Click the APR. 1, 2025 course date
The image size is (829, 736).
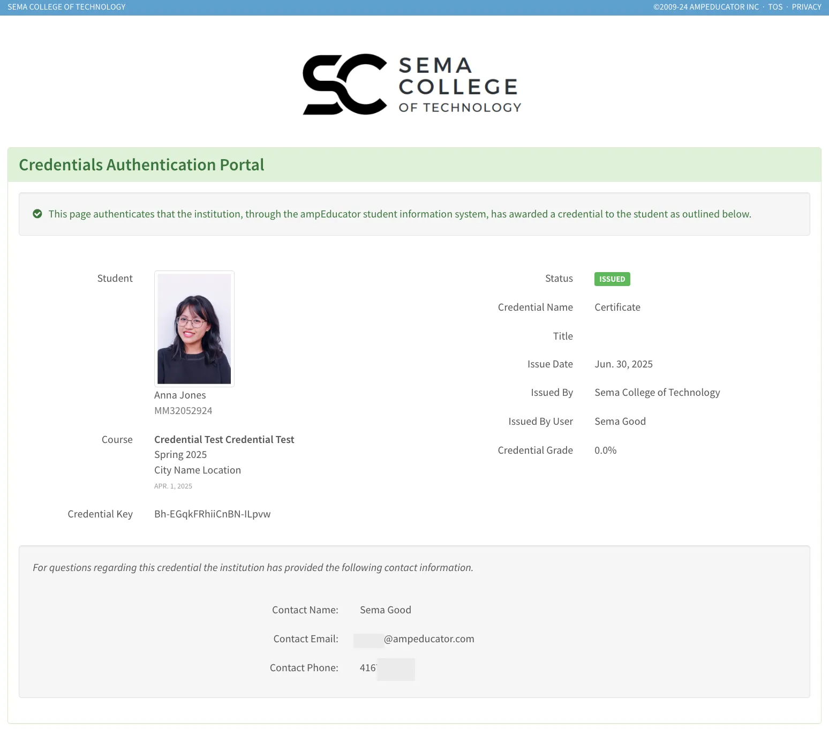[173, 486]
